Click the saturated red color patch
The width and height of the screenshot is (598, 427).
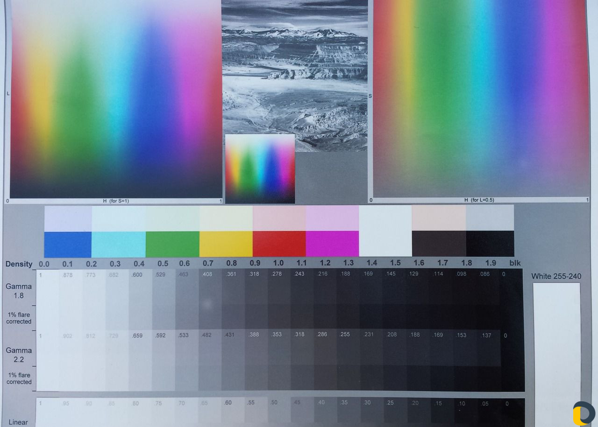tap(279, 244)
